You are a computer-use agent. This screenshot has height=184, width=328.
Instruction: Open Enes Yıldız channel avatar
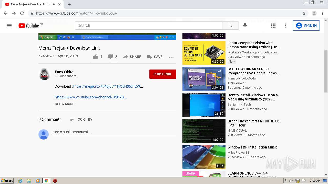(44, 74)
